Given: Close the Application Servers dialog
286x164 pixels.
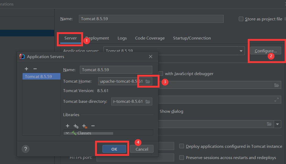Looking at the screenshot, I should coord(151,56).
